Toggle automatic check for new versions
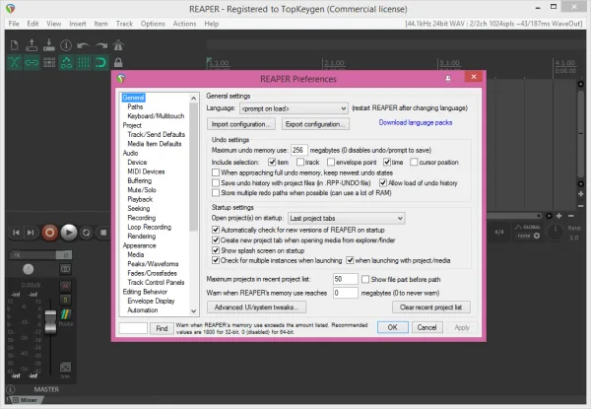Image resolution: width=591 pixels, height=409 pixels. pyautogui.click(x=216, y=230)
